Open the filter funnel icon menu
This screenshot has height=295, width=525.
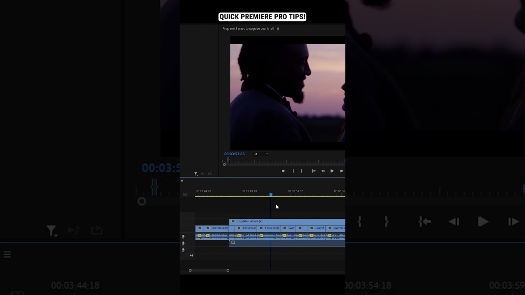(x=196, y=174)
